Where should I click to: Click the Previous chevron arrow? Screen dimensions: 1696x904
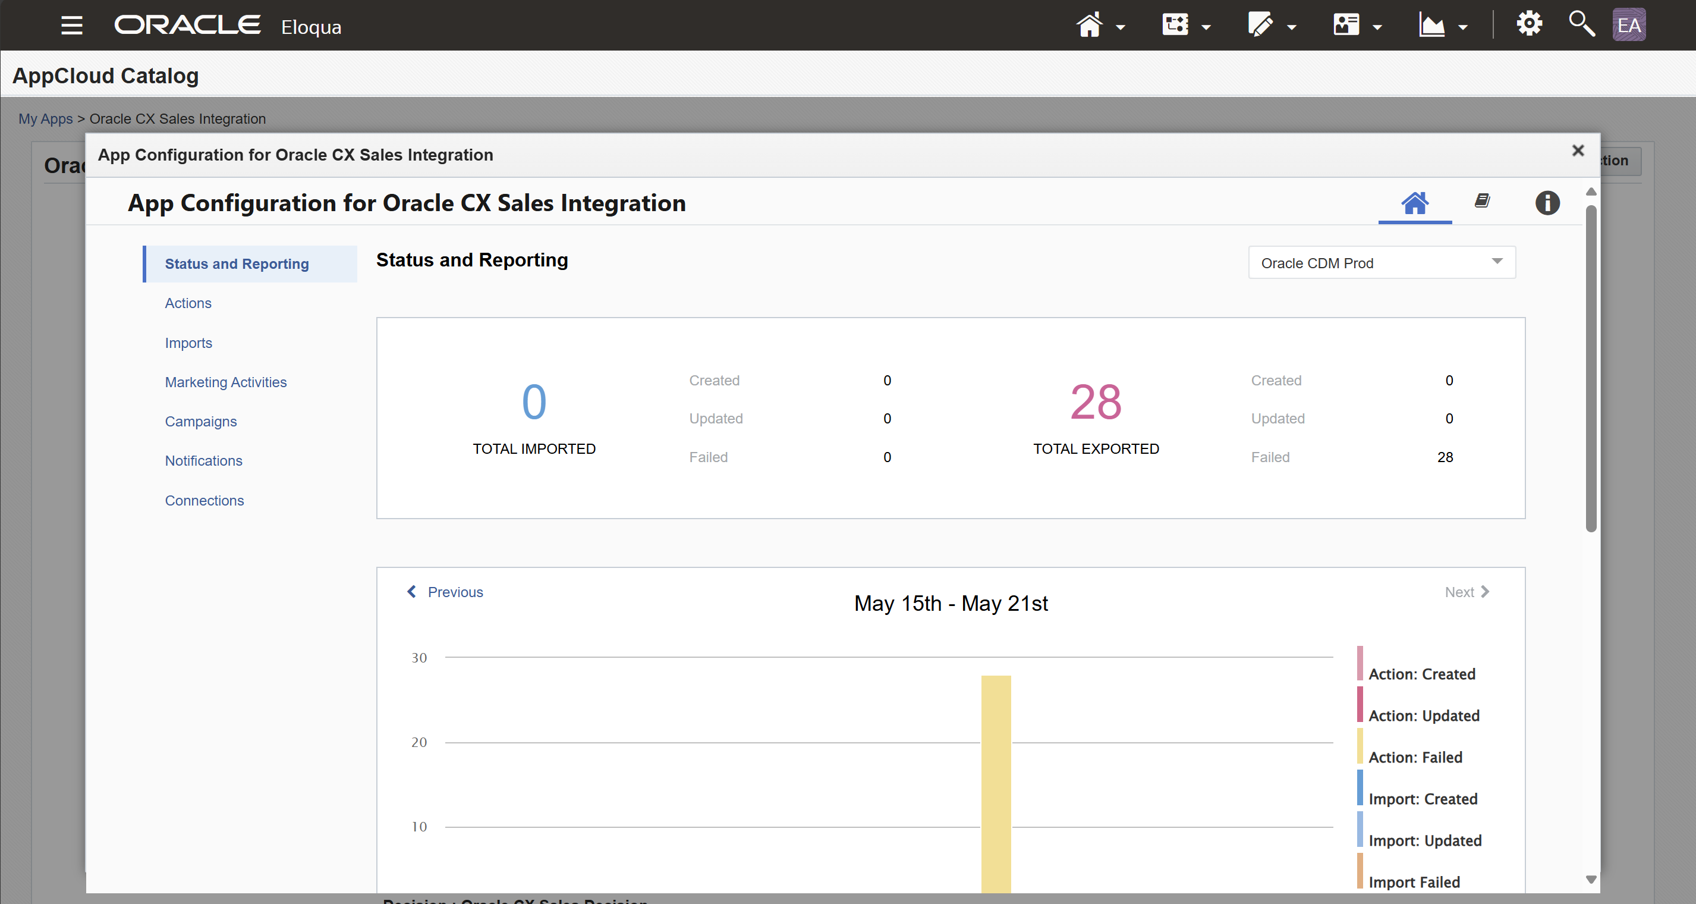[x=411, y=592]
